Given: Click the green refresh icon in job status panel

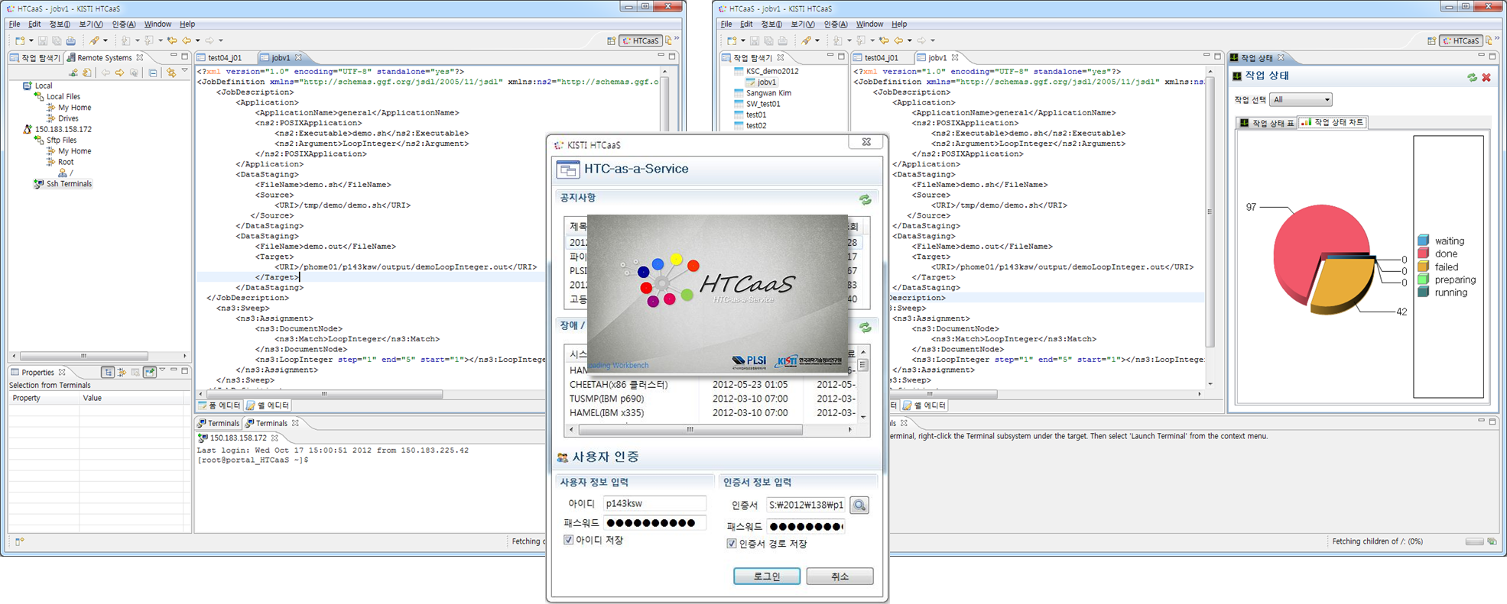Looking at the screenshot, I should point(1472,77).
